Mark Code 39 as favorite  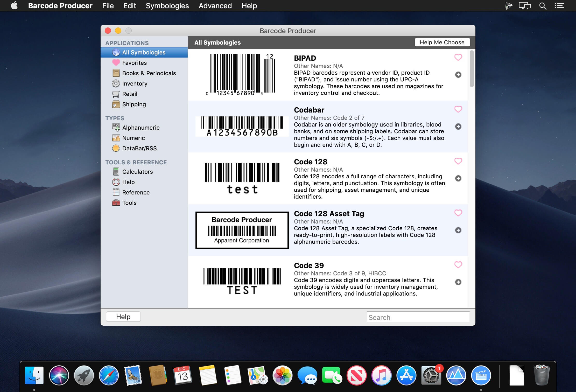coord(458,265)
